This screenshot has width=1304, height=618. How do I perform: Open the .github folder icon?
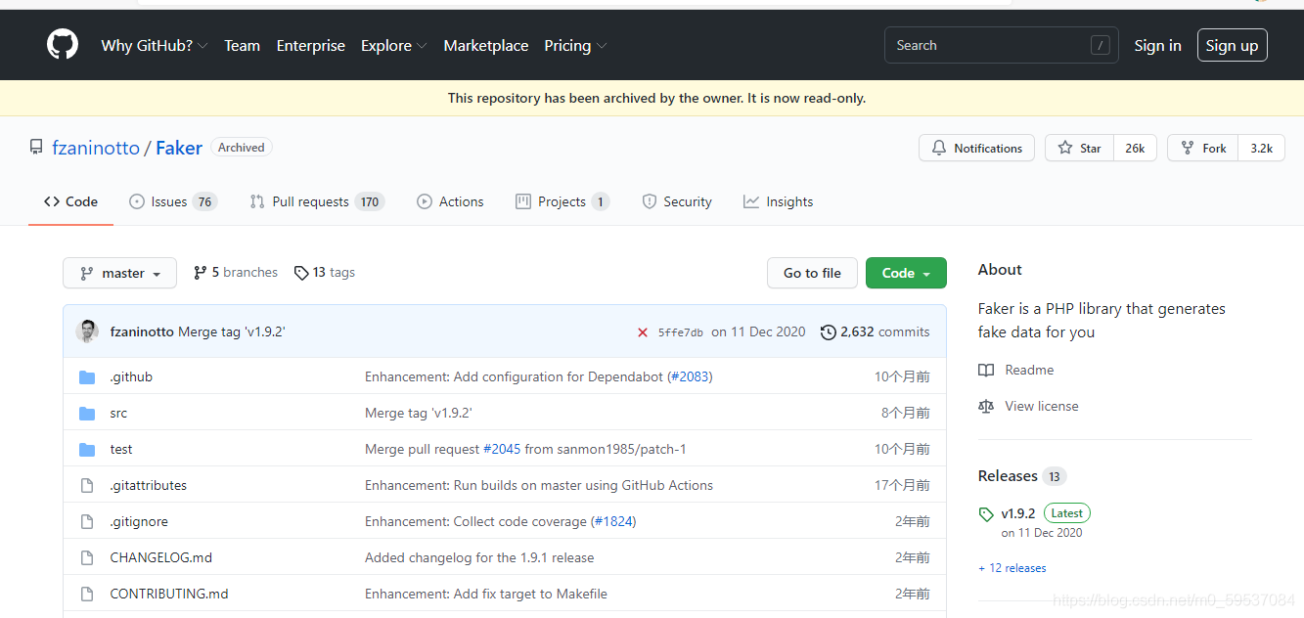tap(87, 377)
